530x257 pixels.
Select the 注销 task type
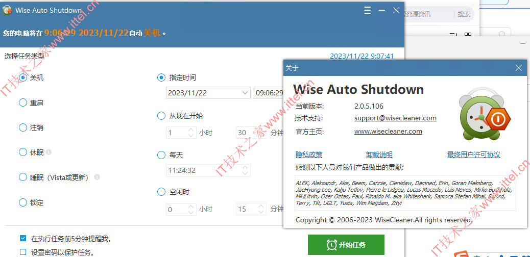pos(22,127)
